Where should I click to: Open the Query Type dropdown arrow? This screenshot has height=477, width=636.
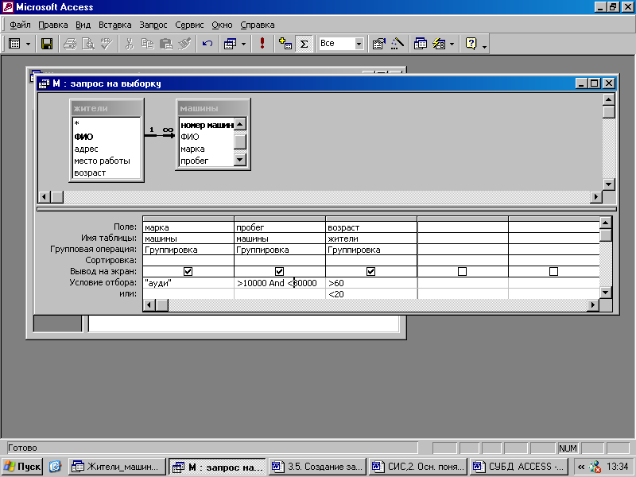pyautogui.click(x=243, y=44)
